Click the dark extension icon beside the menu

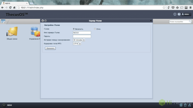(186, 8)
